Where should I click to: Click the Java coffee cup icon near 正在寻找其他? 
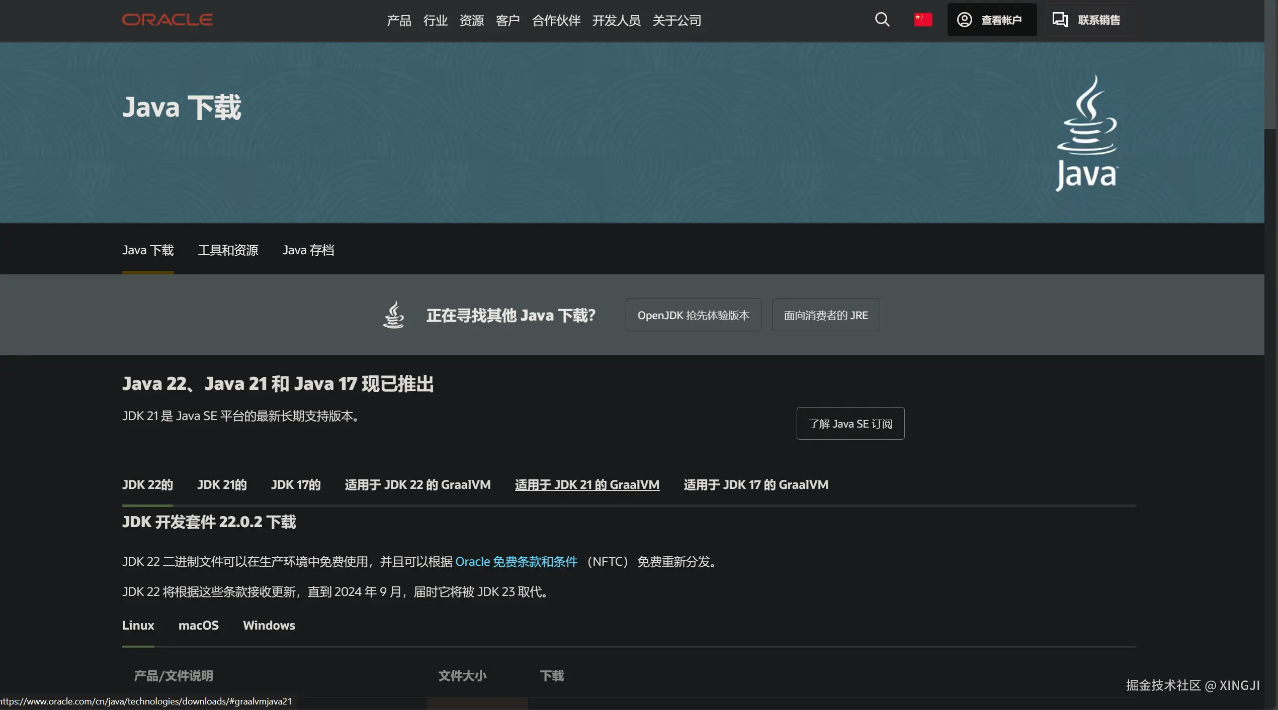tap(394, 315)
